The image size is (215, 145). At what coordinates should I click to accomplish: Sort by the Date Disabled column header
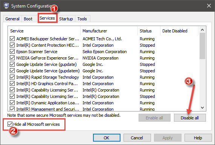[x=179, y=31]
